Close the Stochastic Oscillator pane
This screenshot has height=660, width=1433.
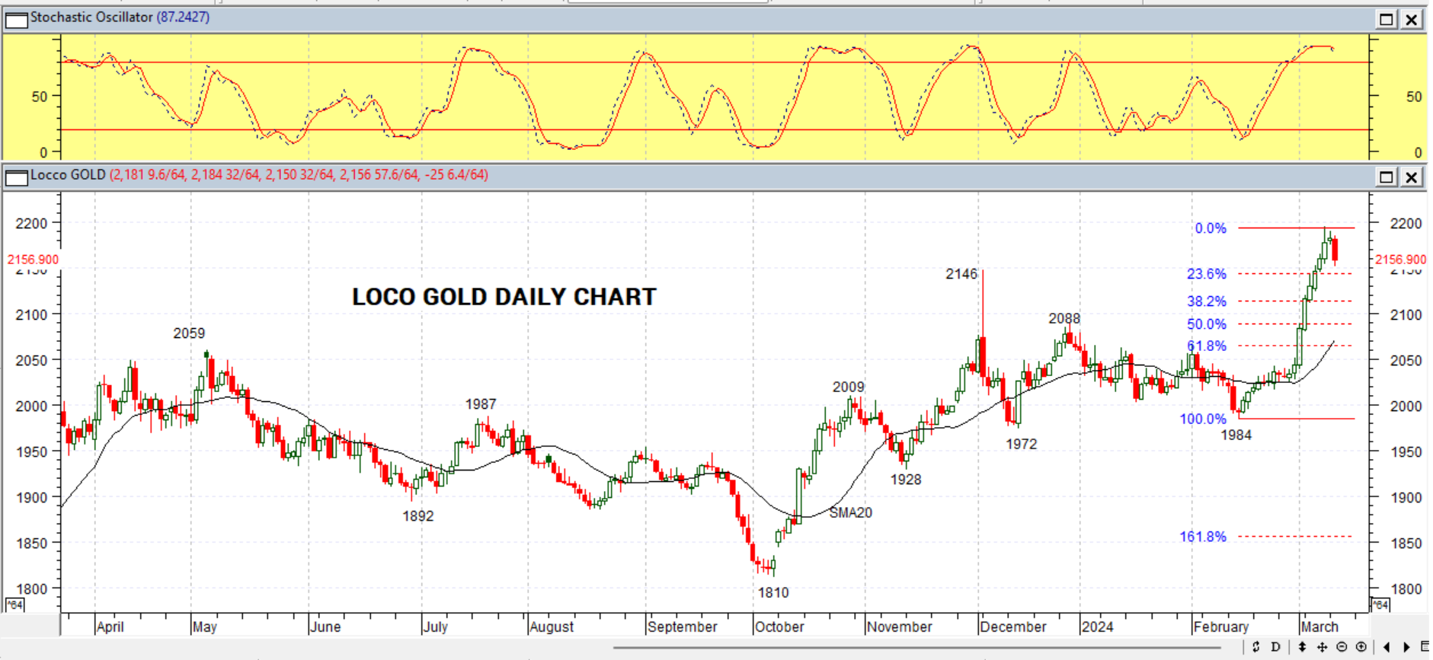coord(1412,19)
